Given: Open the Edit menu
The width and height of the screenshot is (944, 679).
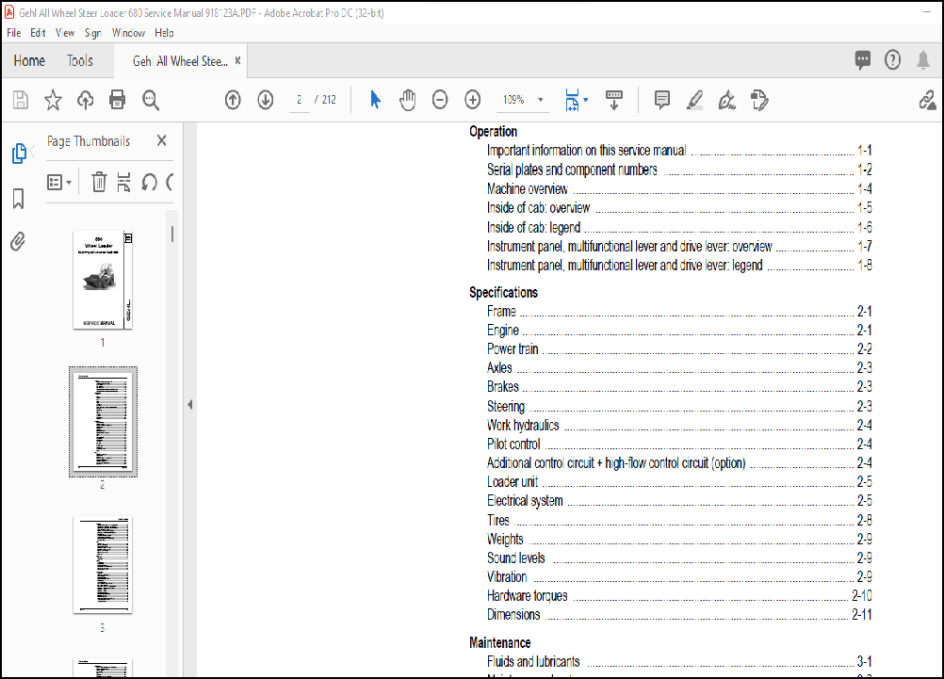Looking at the screenshot, I should (38, 33).
